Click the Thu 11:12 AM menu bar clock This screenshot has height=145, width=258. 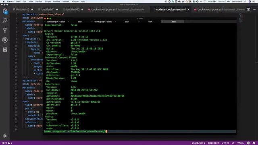(224, 2)
